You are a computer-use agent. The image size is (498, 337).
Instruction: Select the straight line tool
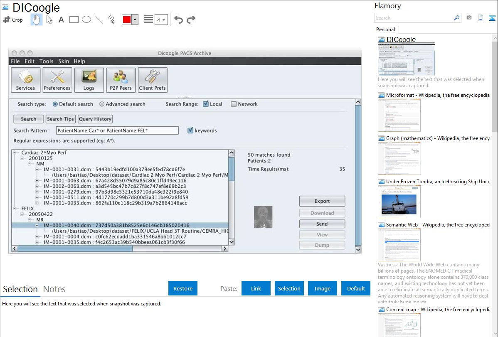pos(99,20)
